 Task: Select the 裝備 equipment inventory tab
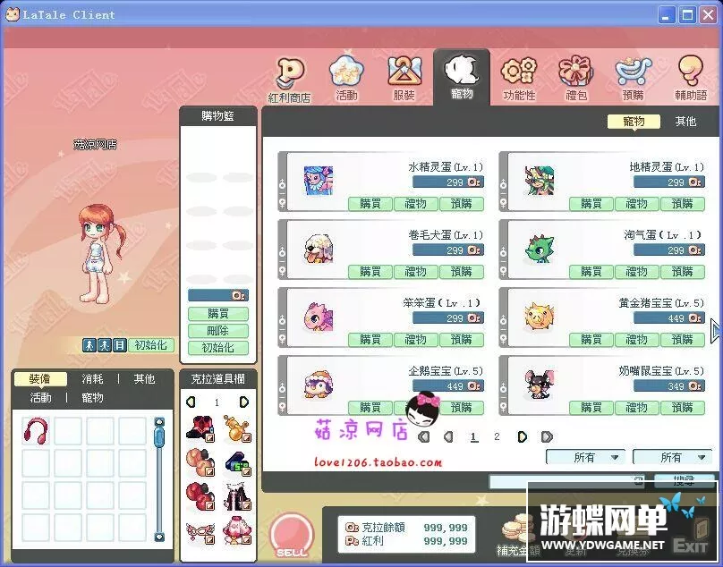(40, 379)
